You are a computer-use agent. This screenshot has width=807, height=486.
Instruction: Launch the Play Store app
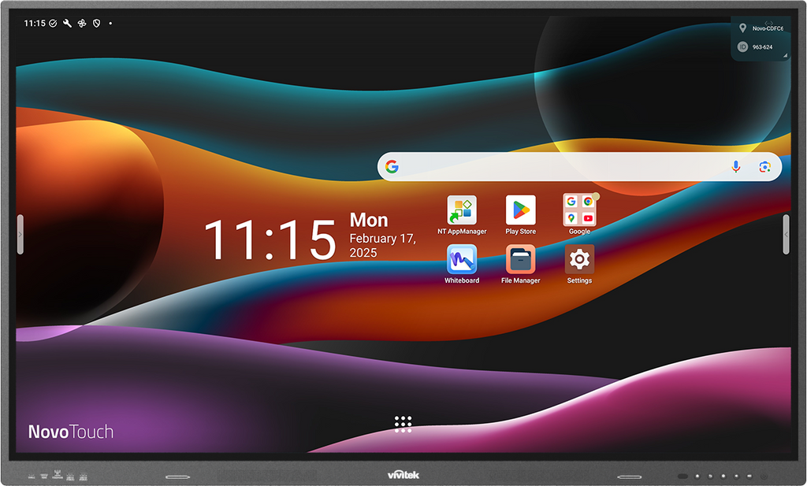(x=520, y=211)
